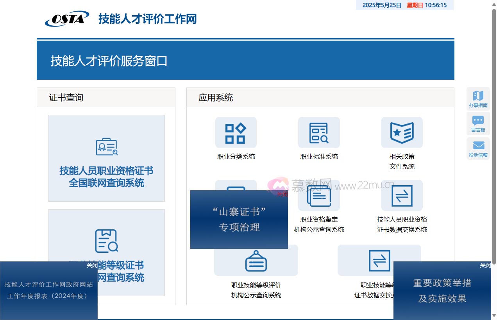The height and width of the screenshot is (320, 497).
Task: Close the 重要政策举措 popup
Action: (x=485, y=265)
